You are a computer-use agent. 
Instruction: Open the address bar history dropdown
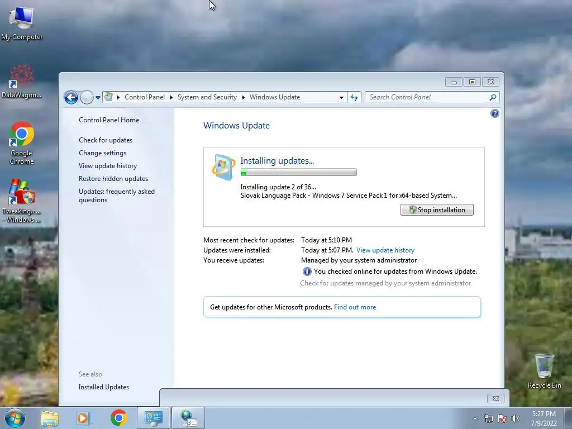[341, 97]
